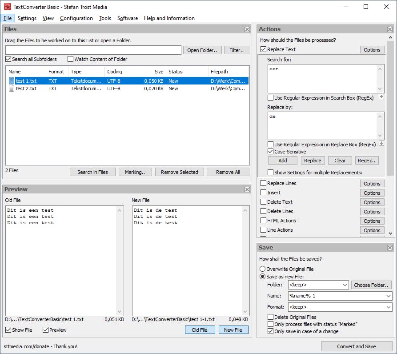Check the Delete Text action
397x354 pixels.
[263, 202]
